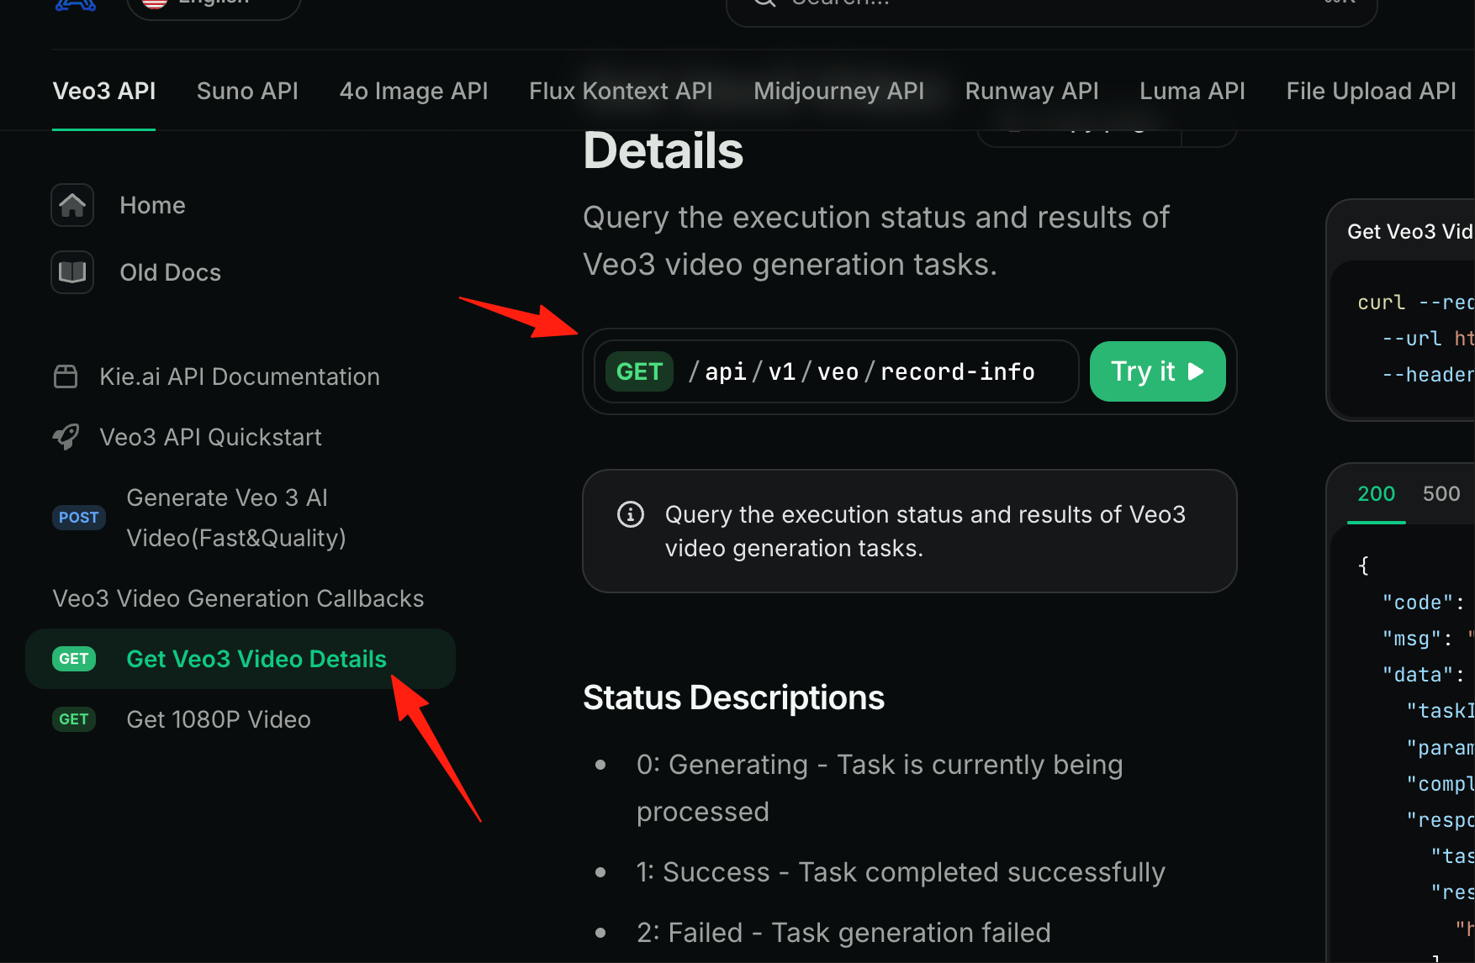Switch to the Runway API tab
1475x963 pixels.
click(1032, 91)
